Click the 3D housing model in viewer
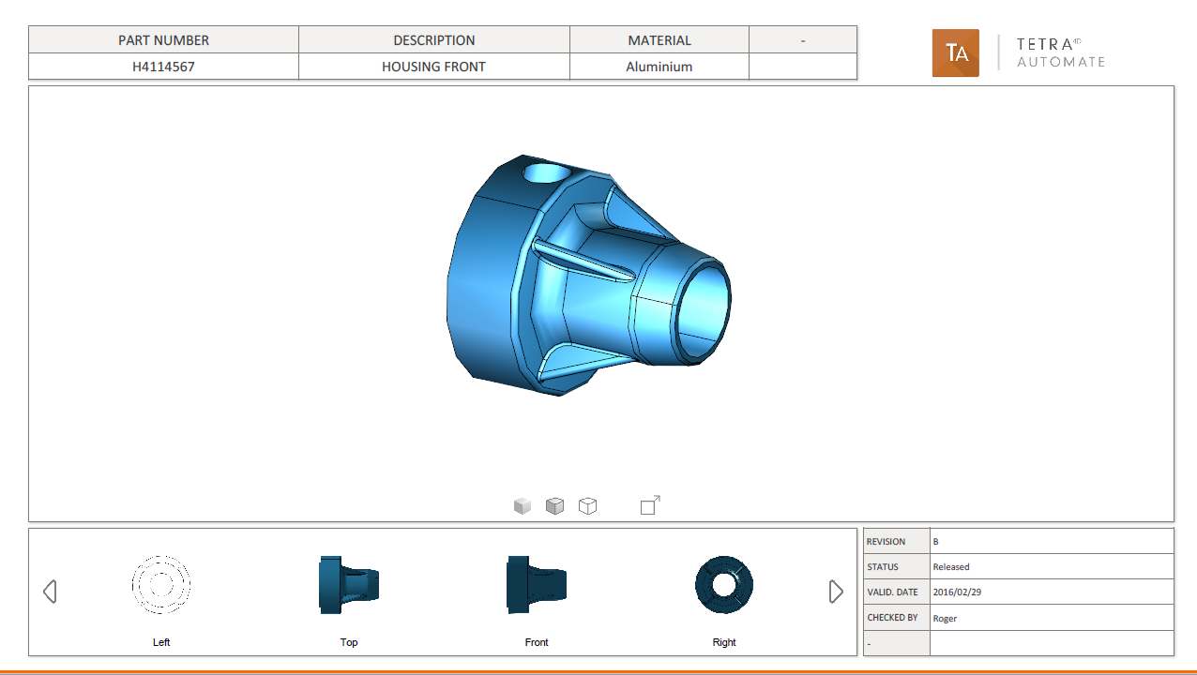 (x=588, y=275)
